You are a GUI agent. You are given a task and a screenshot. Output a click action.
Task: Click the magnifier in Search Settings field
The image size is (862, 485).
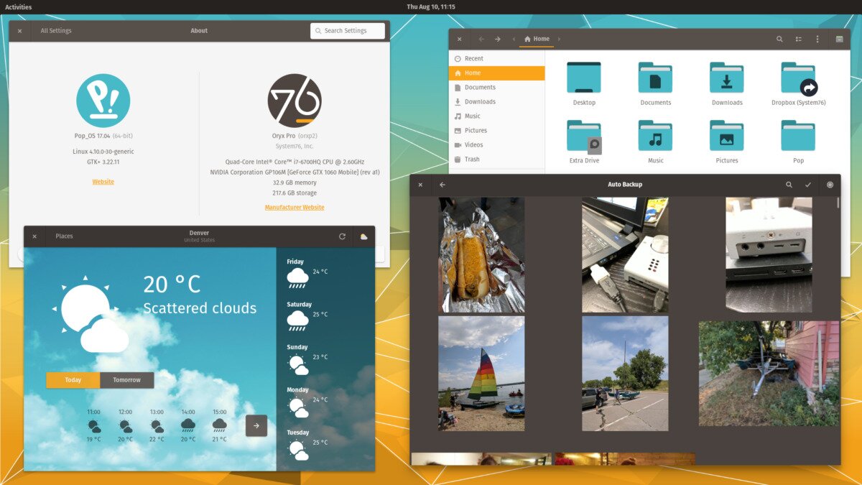[x=318, y=31]
